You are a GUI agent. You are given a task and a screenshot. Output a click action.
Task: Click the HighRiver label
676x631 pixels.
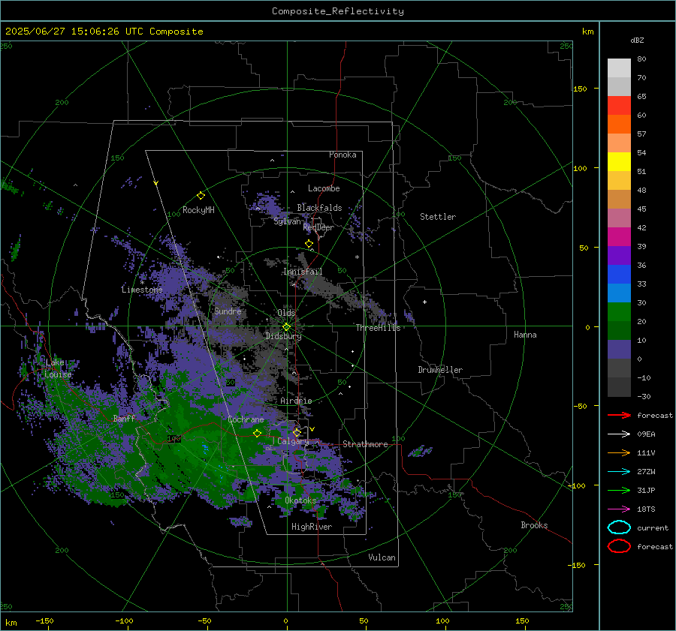point(311,527)
